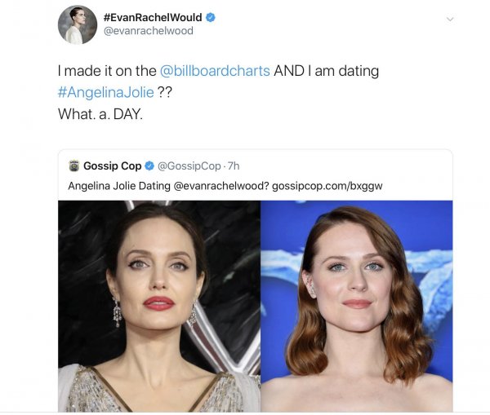Click the "I made it on the" text
This screenshot has height=415, width=490.
[106, 71]
